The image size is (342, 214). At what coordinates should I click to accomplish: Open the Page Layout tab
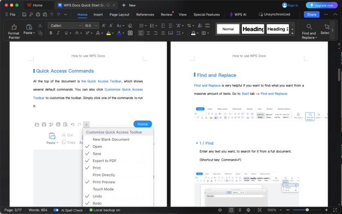[x=119, y=14]
